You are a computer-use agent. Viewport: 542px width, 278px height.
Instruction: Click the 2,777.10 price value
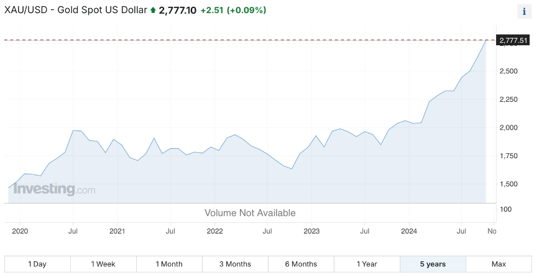(177, 11)
